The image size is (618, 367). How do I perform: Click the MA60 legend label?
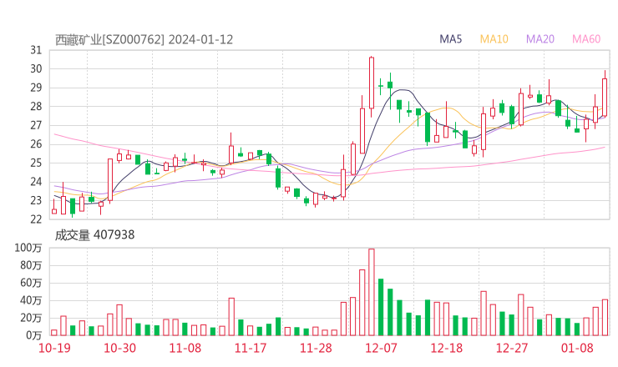tap(586, 39)
